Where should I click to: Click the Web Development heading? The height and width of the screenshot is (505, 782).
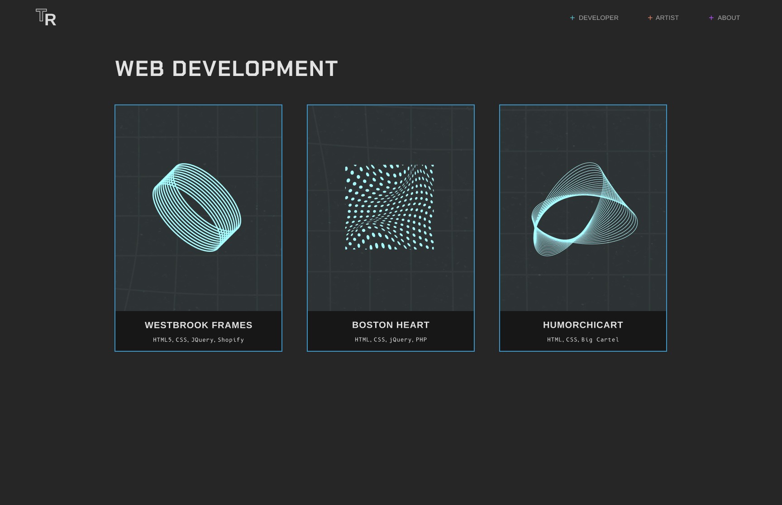coord(227,69)
